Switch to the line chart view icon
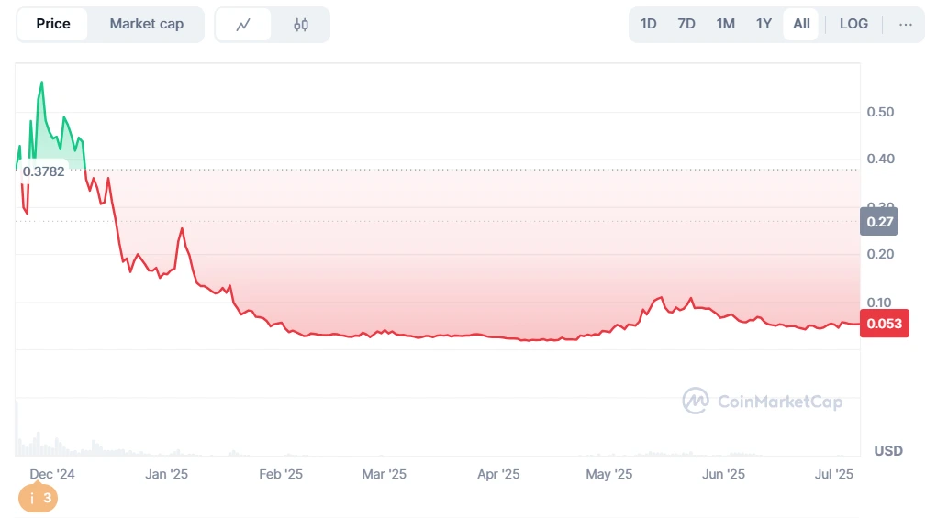The height and width of the screenshot is (518, 937). point(243,25)
